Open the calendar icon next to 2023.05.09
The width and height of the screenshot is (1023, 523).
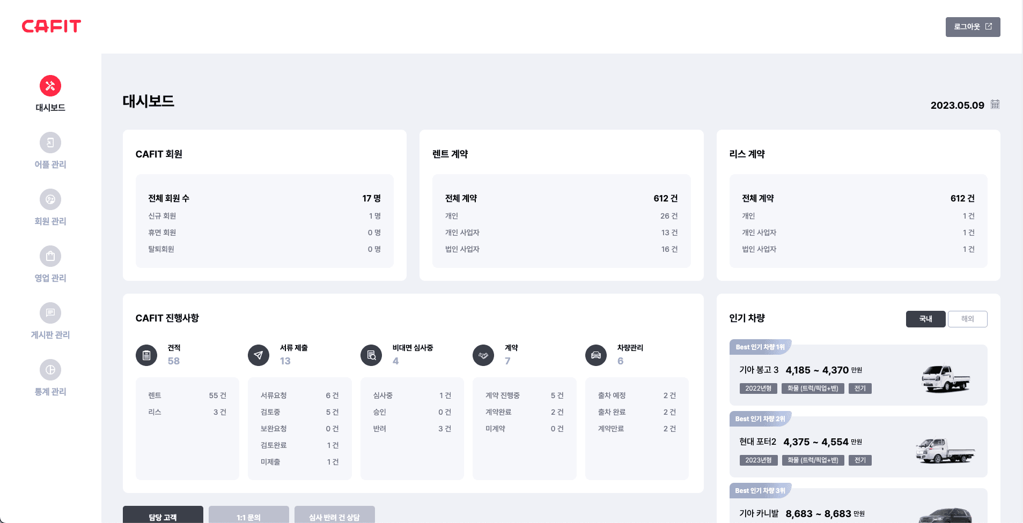click(993, 104)
